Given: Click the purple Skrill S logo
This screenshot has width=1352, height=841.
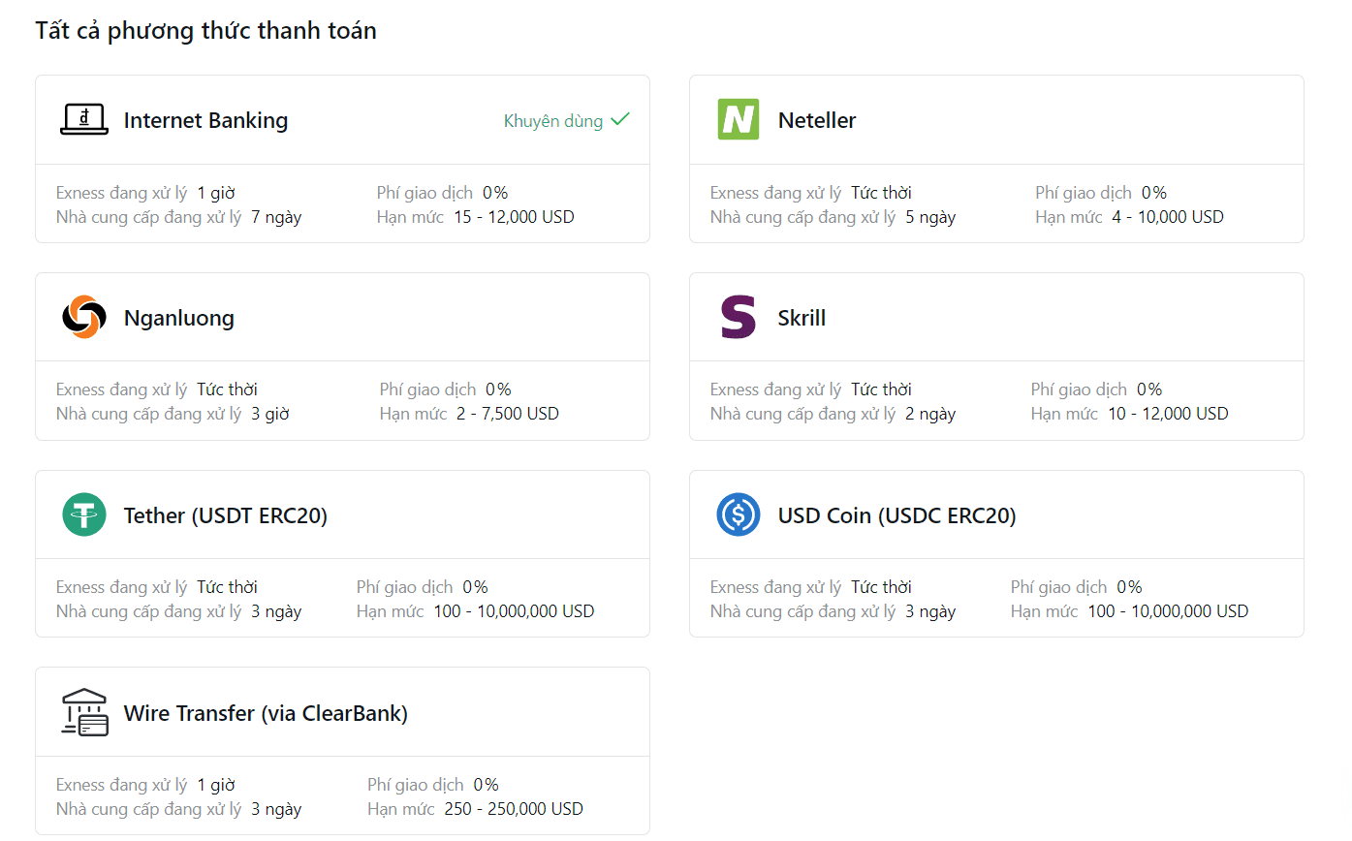Looking at the screenshot, I should (x=739, y=318).
